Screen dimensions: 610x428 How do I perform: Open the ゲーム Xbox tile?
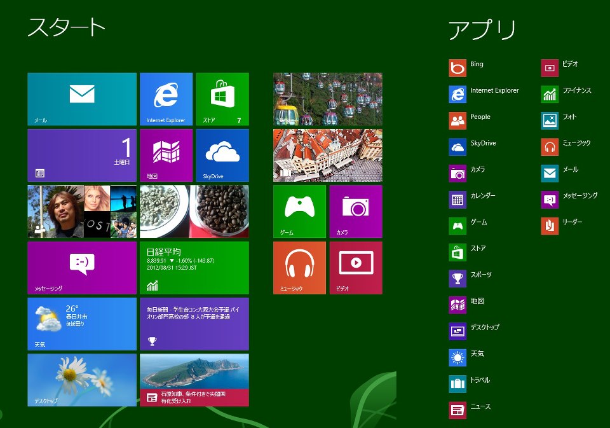pos(299,212)
